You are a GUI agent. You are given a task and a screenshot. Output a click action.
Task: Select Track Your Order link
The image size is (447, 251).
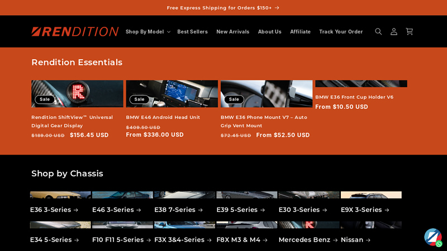[341, 32]
